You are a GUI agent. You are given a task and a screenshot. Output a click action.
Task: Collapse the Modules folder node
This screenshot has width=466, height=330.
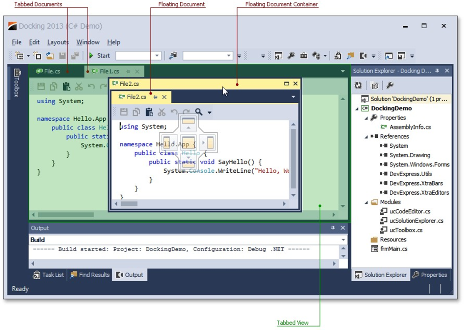click(366, 202)
